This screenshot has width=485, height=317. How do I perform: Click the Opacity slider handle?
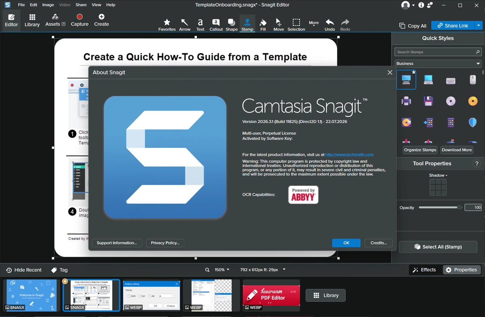pos(460,208)
